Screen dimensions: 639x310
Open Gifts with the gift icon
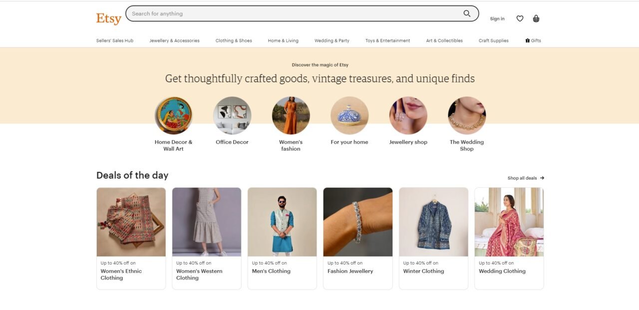point(533,40)
